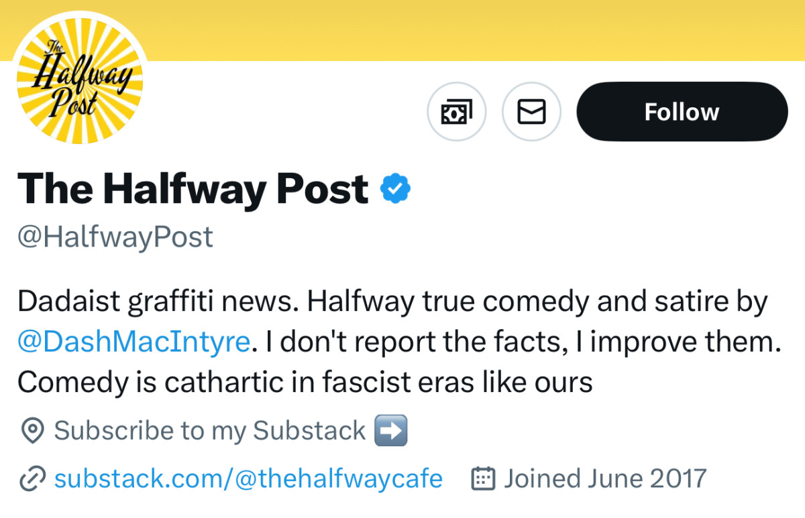The height and width of the screenshot is (518, 805).
Task: Open the tips payment icon
Action: tap(457, 112)
